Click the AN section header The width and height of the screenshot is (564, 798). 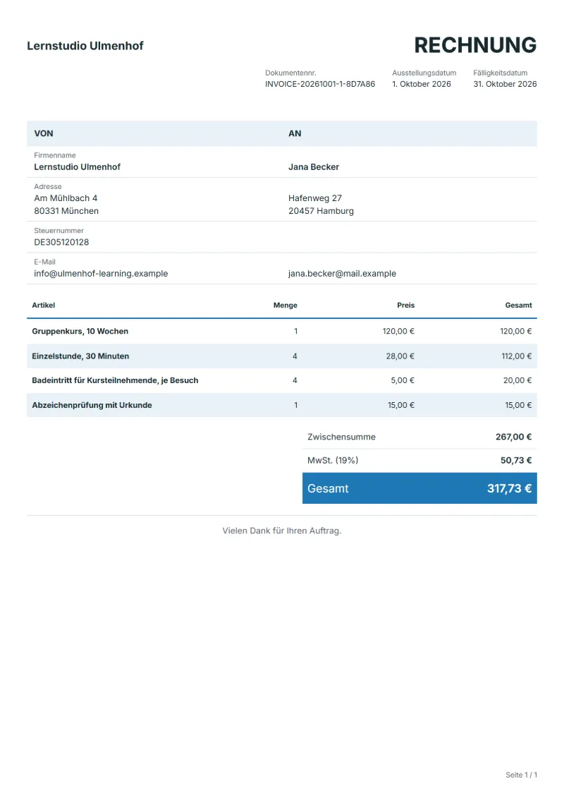click(x=295, y=133)
